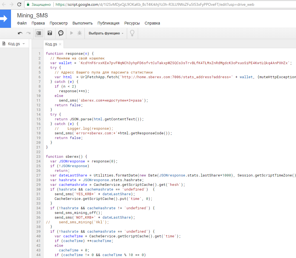The image size is (296, 258).
Task: Click line number 23 in the gutter
Action: click(39, 156)
